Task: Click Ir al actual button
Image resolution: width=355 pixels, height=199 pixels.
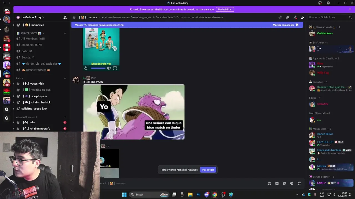Action: click(x=208, y=170)
